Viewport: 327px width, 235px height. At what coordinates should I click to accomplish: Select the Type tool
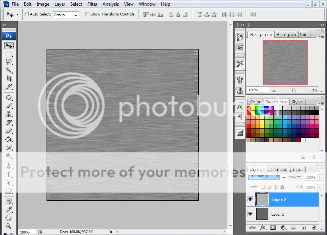(9, 174)
